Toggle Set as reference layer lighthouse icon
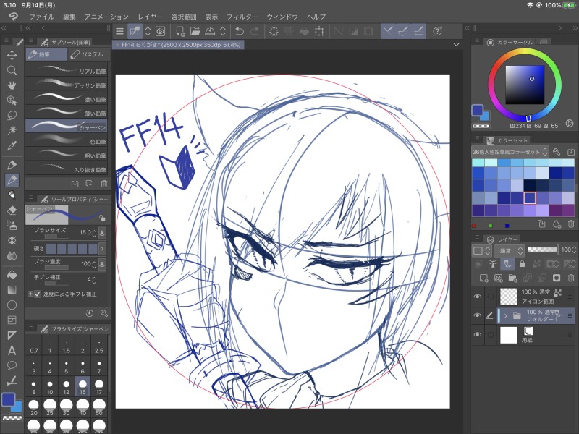The image size is (579, 434). 493,263
